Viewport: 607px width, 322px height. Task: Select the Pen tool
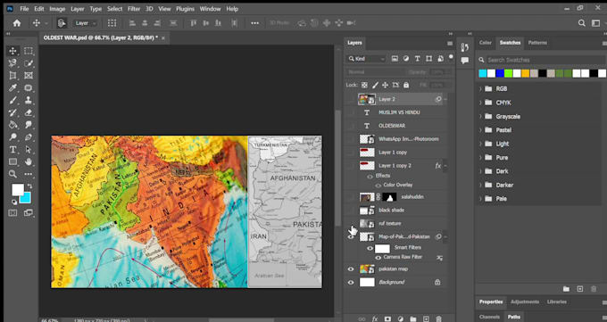[29, 137]
